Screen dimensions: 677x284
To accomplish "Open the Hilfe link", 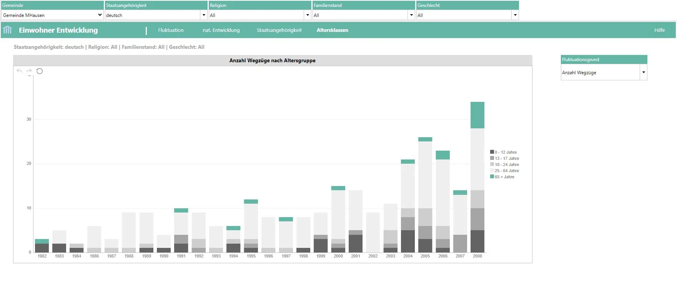I will [659, 30].
